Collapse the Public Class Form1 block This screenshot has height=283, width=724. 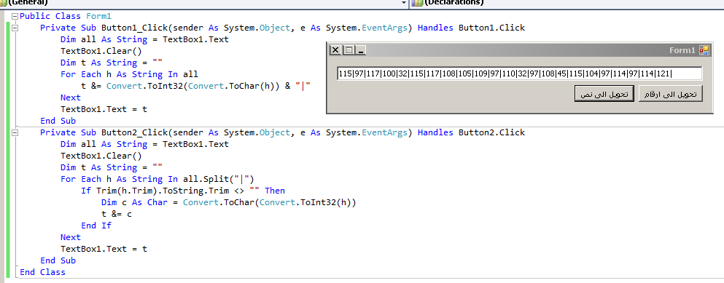pos(15,16)
